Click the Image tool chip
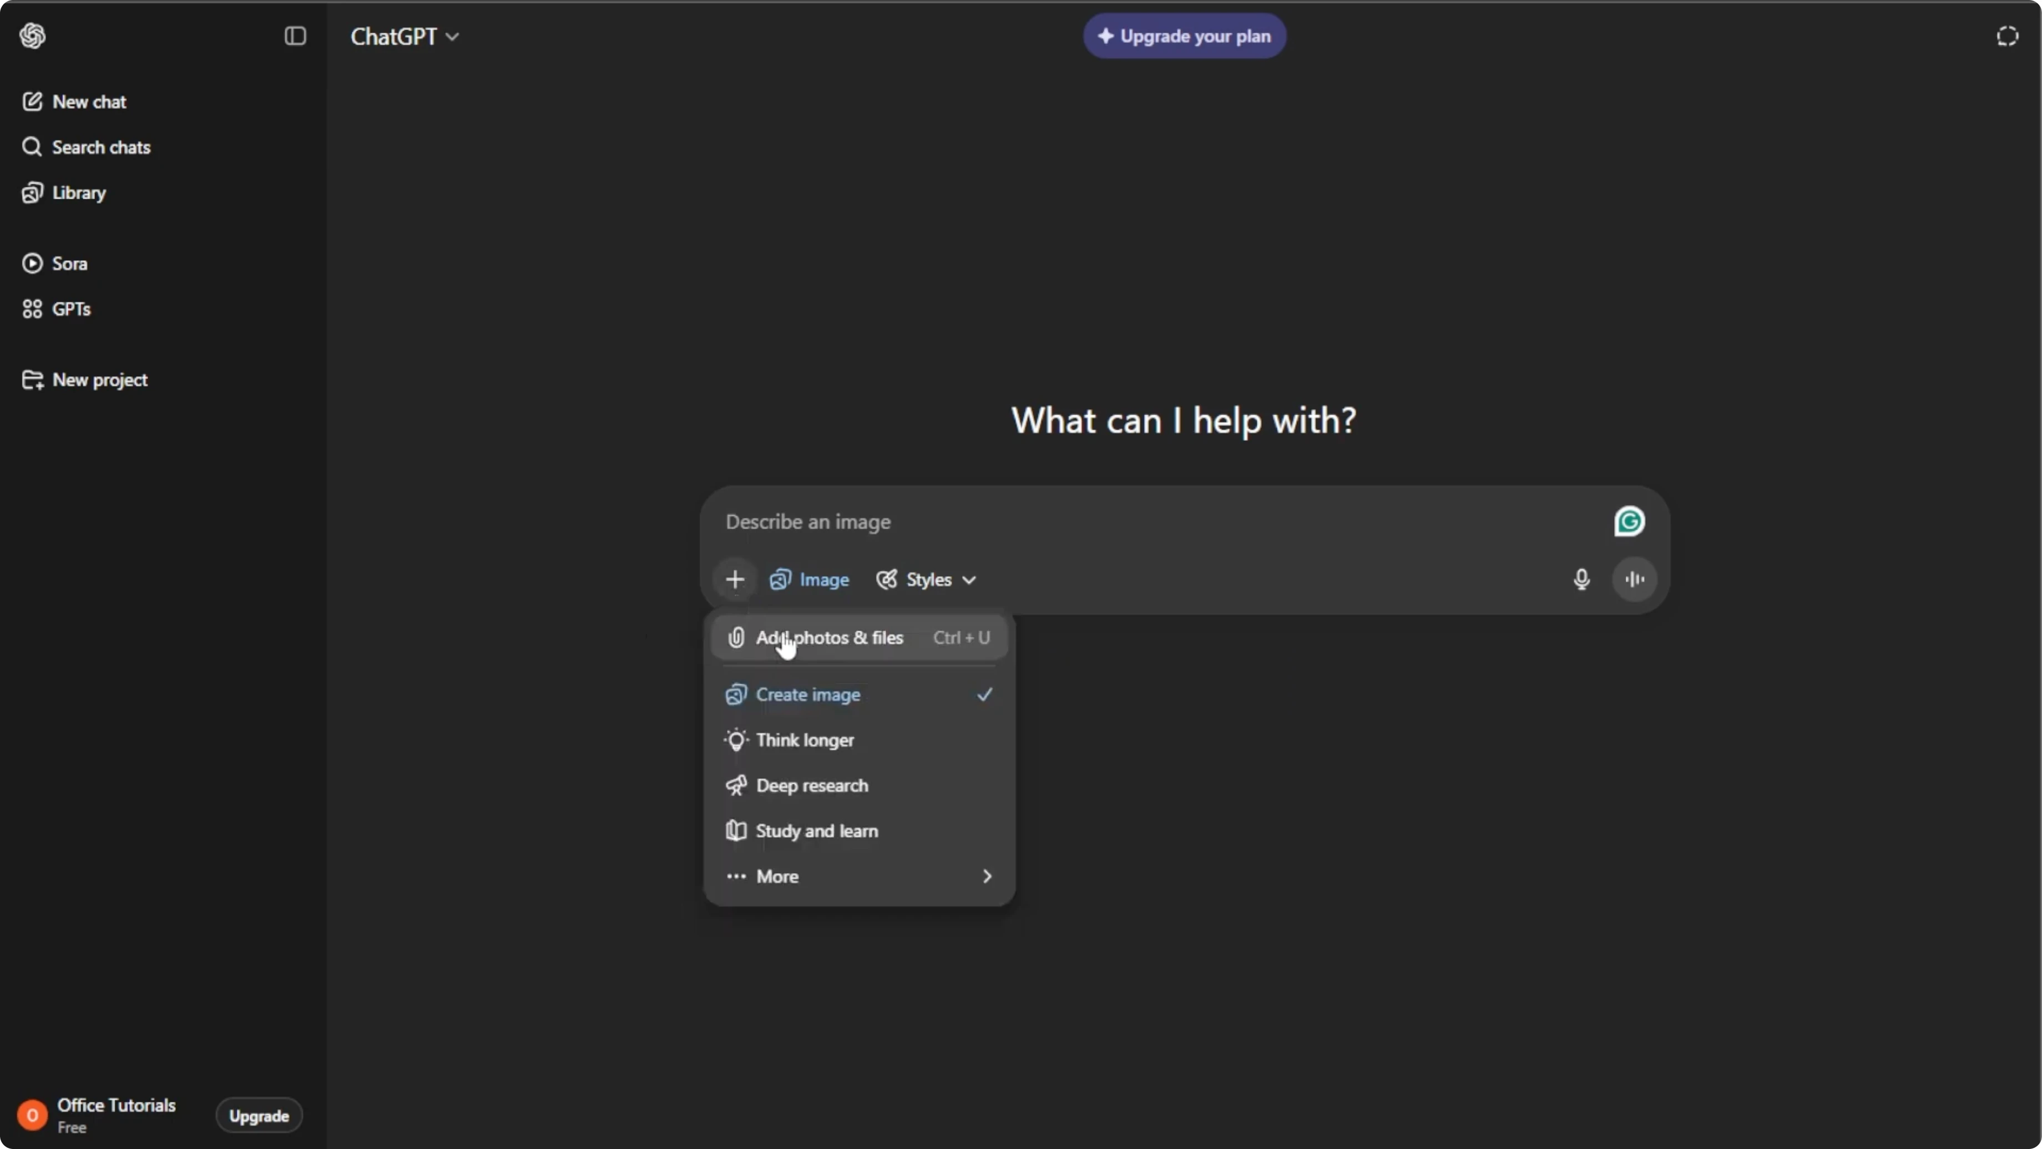This screenshot has width=2042, height=1149. (810, 579)
